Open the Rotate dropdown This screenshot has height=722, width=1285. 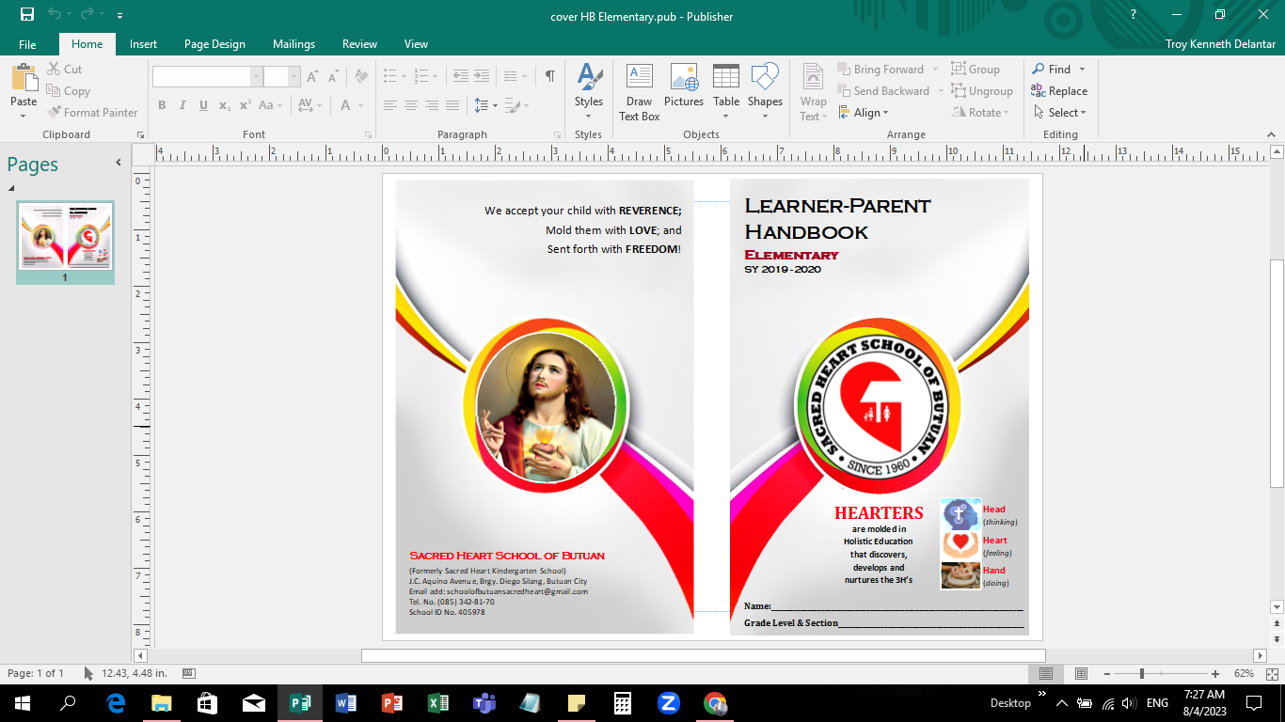click(x=980, y=113)
